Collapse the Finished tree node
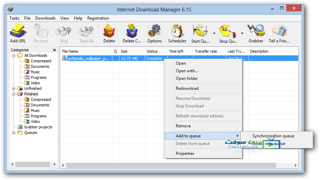Viewport: 320px width, 180px height. (13, 94)
